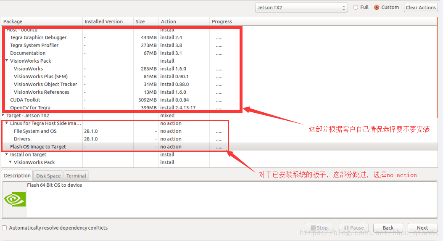Viewport: 443px width, 241px height.
Task: Click the 28.1.0 version for Drivers
Action: click(91, 139)
